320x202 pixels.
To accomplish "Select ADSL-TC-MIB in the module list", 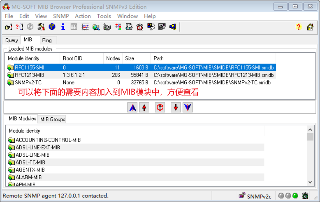I will (x=136, y=162).
